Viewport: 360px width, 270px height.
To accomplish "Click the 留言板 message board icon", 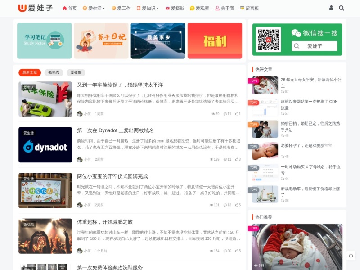I will pyautogui.click(x=242, y=8).
